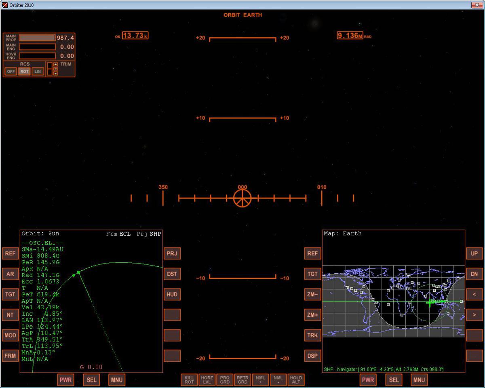Move map UP with UP button
This screenshot has height=388, width=485.
point(474,253)
